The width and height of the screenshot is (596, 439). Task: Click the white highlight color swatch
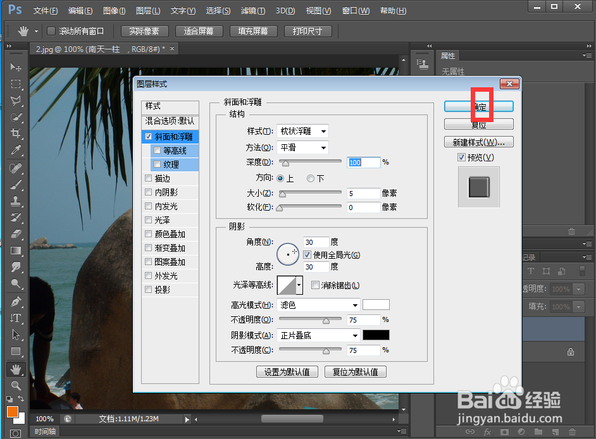click(376, 304)
